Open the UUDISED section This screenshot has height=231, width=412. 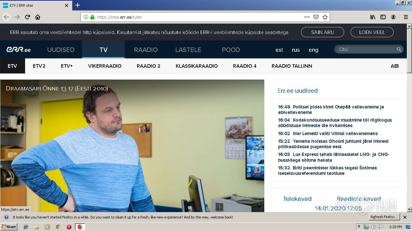(61, 50)
